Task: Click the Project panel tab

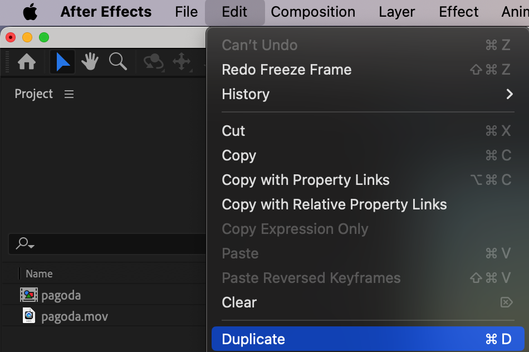Action: (34, 94)
